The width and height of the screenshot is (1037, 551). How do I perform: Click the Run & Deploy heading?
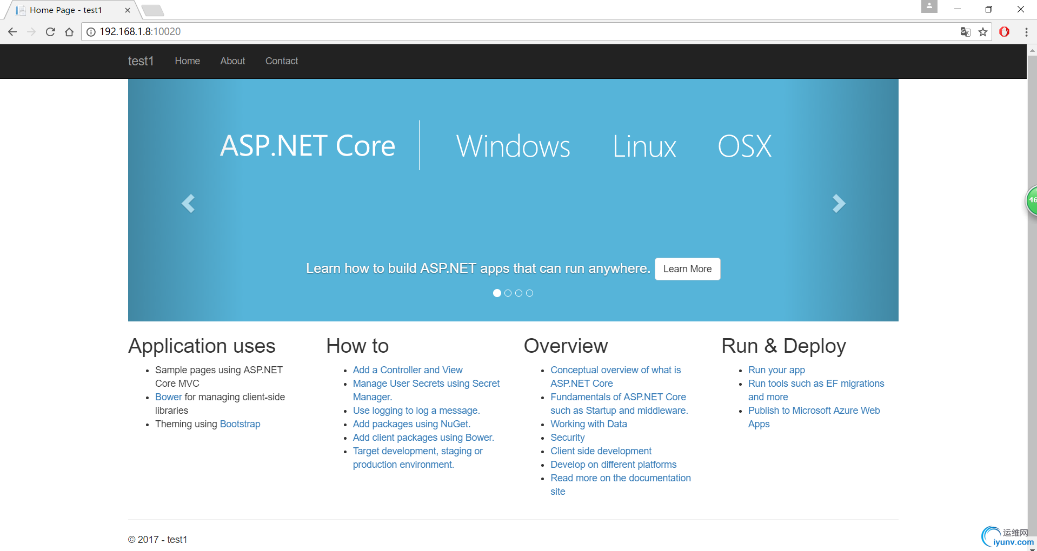point(783,346)
